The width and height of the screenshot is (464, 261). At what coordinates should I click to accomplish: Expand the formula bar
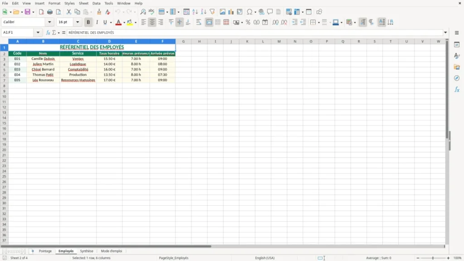click(445, 33)
